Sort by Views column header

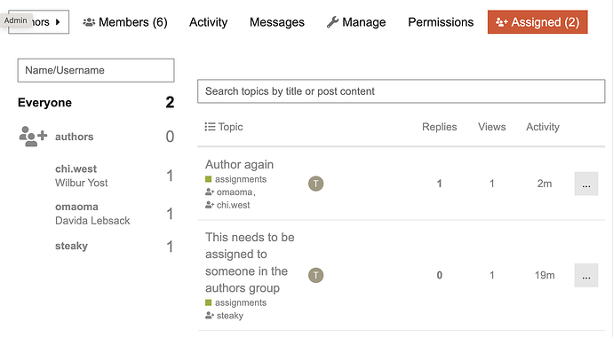[x=492, y=127]
